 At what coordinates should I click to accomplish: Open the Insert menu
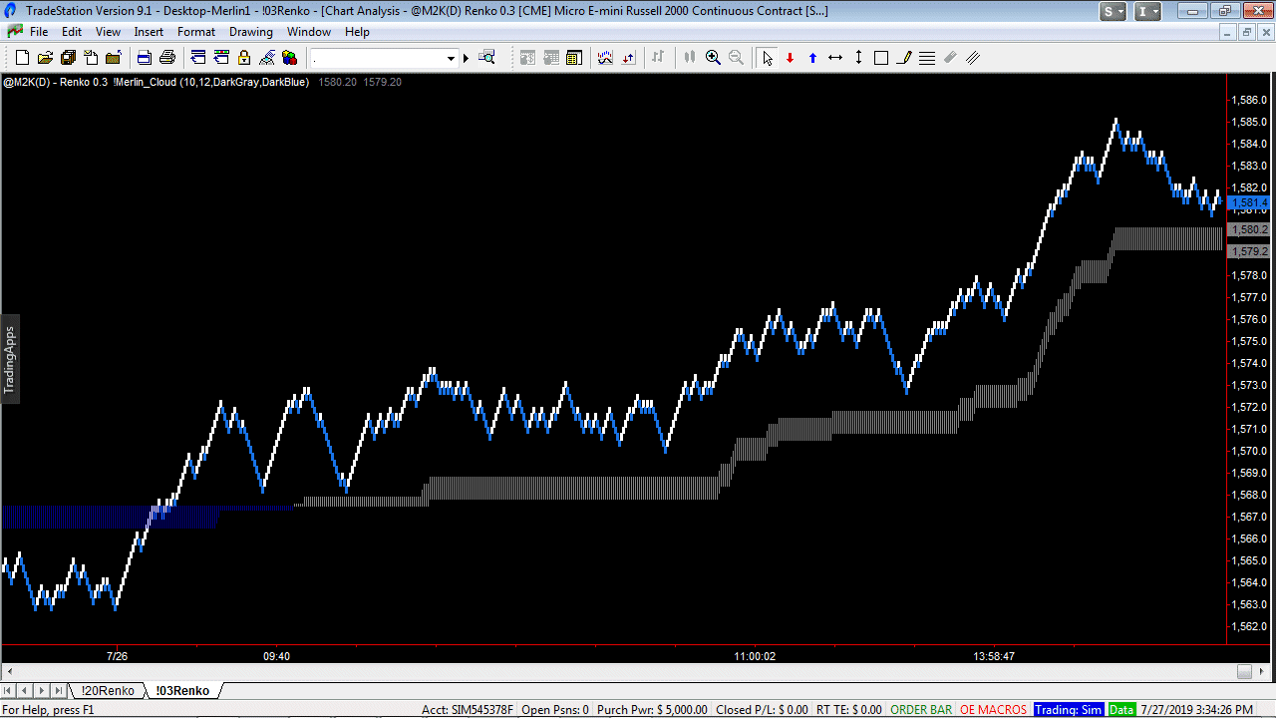[149, 32]
